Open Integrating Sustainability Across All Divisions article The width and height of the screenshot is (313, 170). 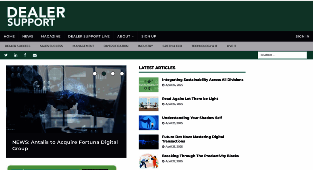(x=203, y=80)
